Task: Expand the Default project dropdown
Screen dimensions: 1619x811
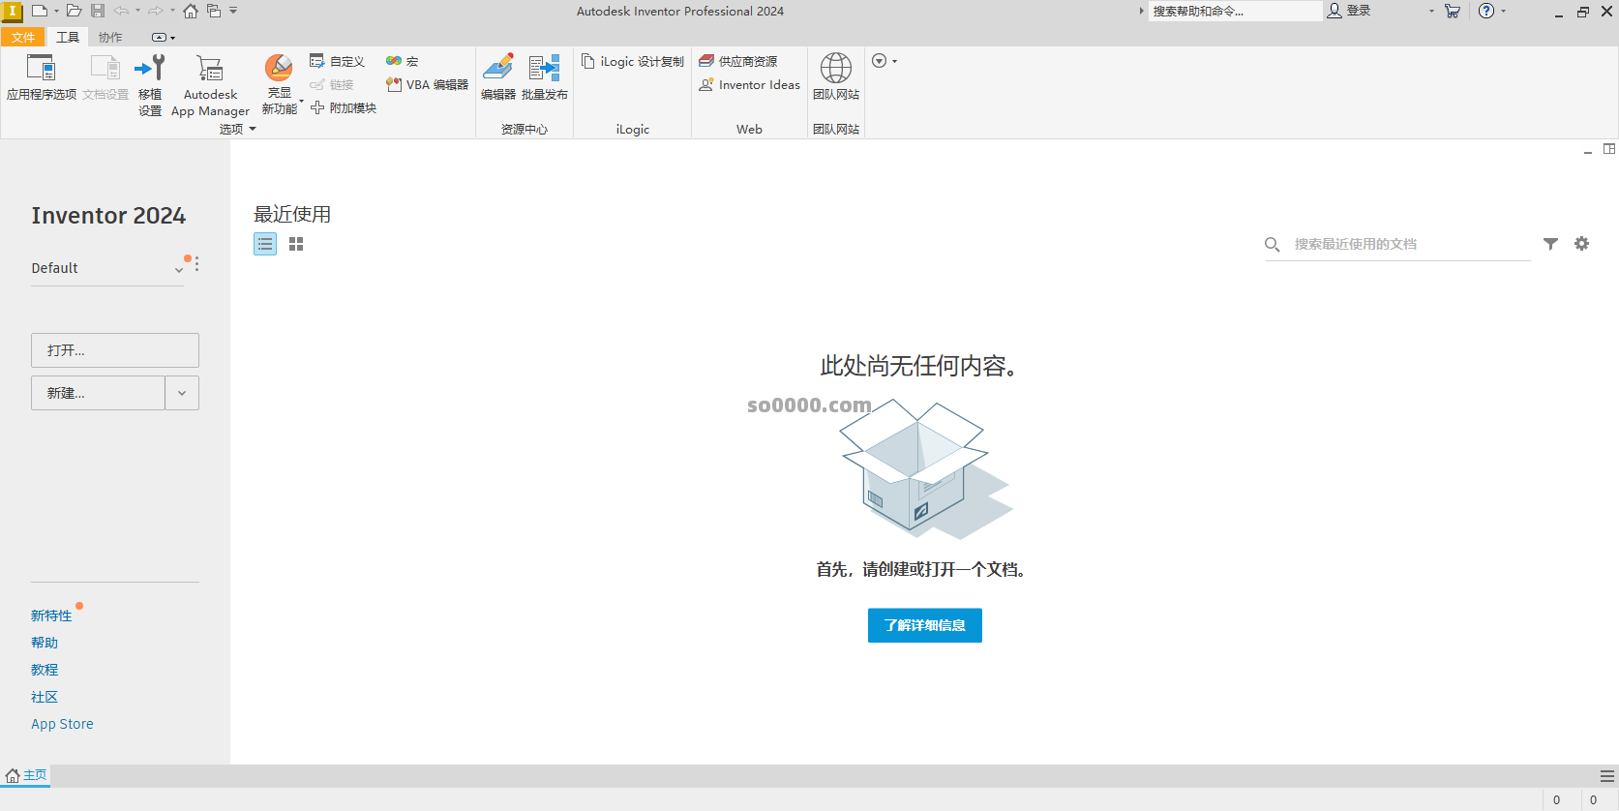Action: point(178,269)
